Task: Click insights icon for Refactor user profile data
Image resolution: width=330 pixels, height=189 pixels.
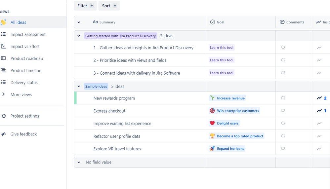Action: [319, 136]
